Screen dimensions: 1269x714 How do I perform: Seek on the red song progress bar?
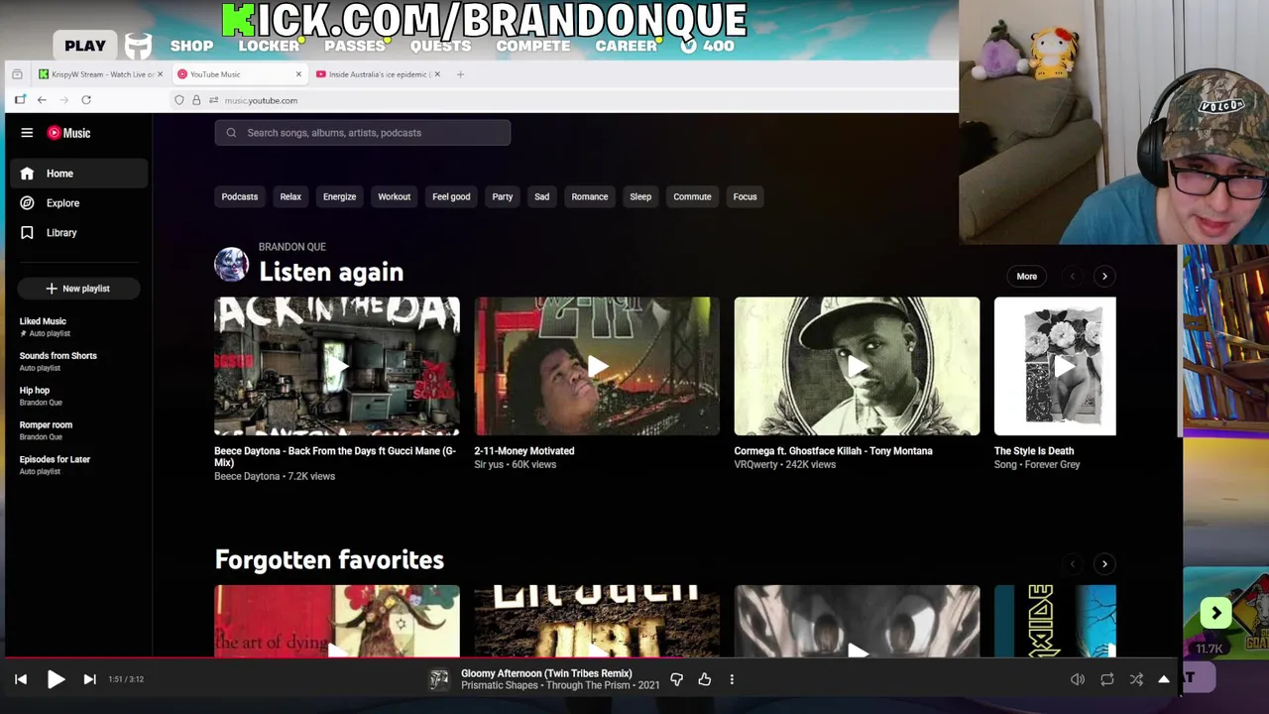[591, 657]
